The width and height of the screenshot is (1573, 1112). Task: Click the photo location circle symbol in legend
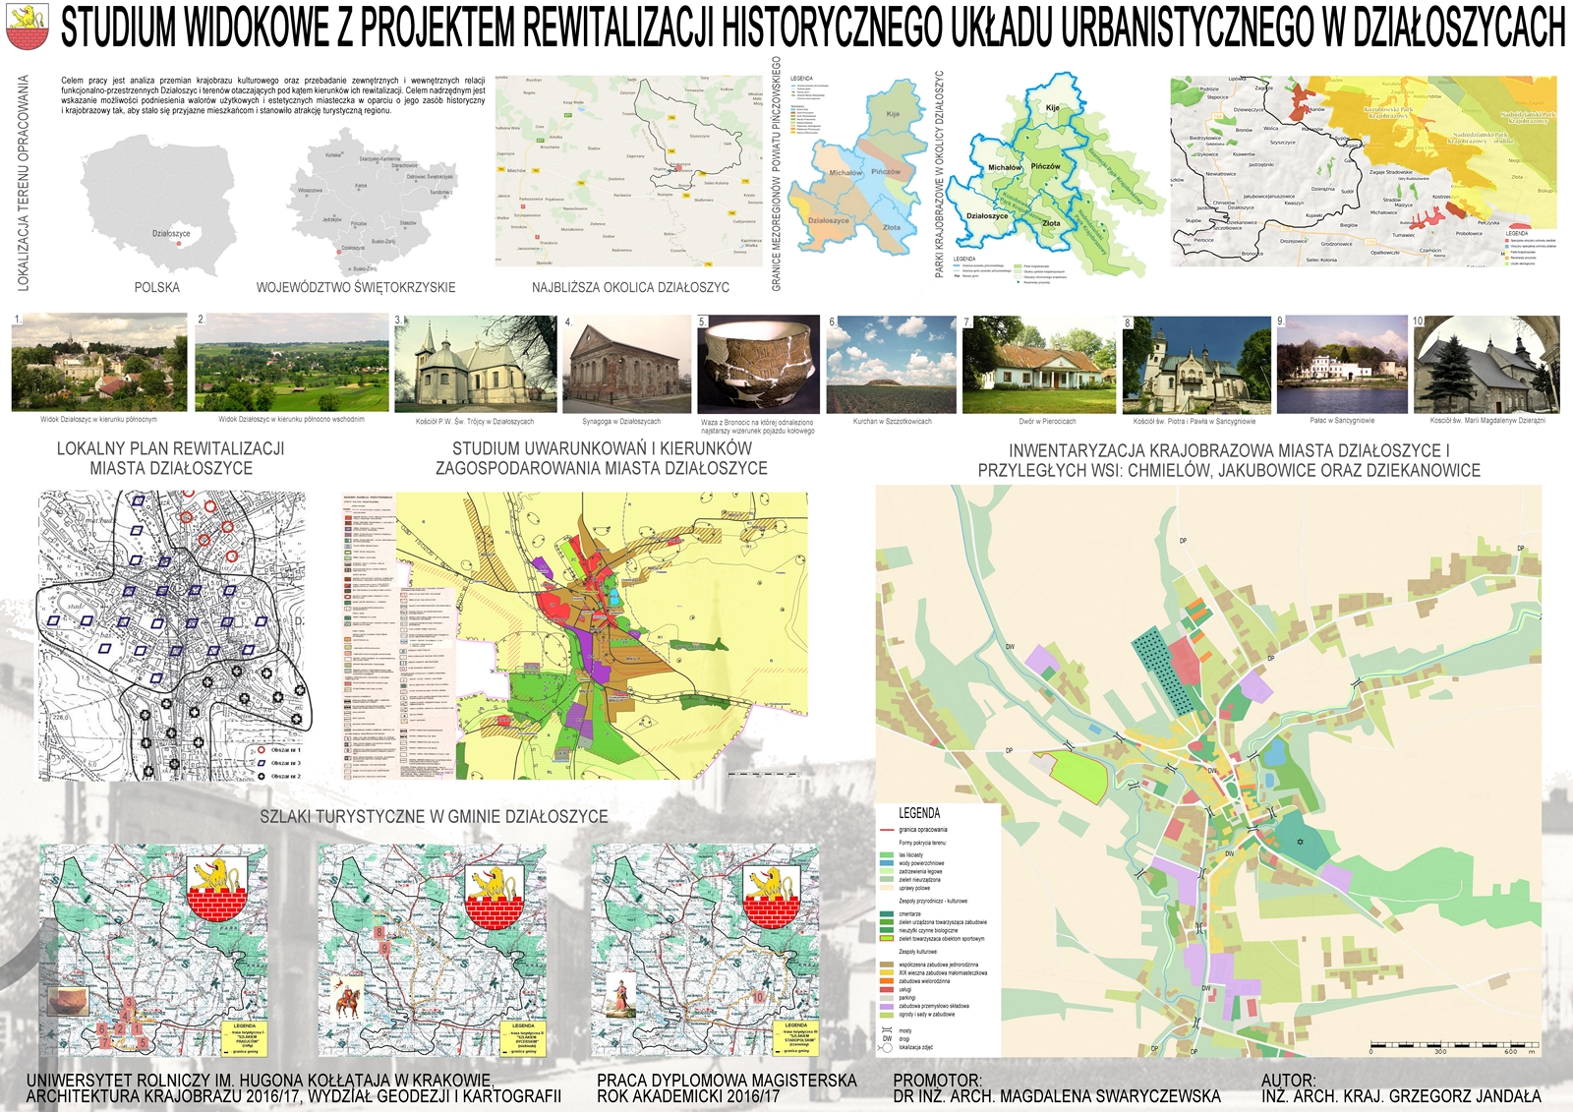pos(887,1047)
